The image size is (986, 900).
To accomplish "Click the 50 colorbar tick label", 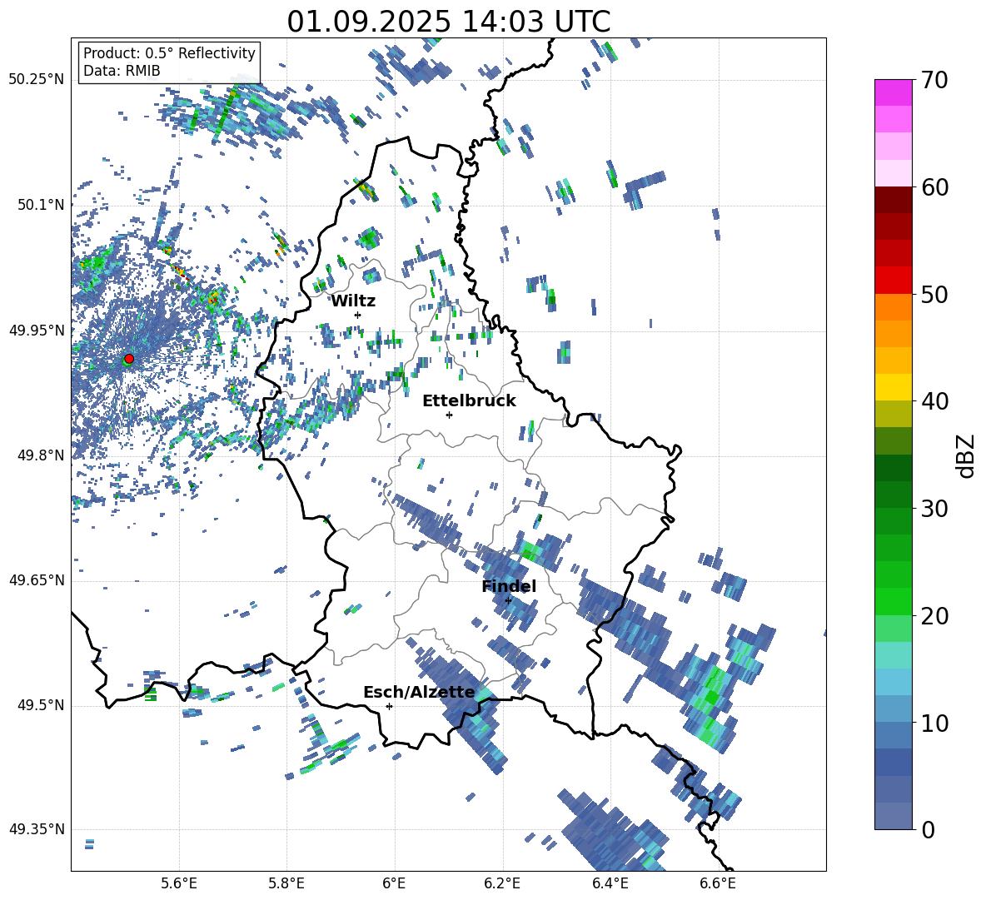I will [x=935, y=294].
